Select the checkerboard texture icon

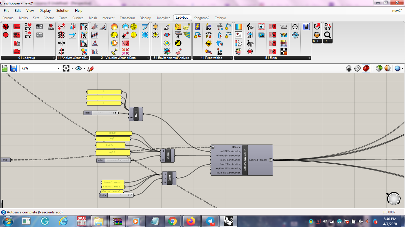click(284, 51)
